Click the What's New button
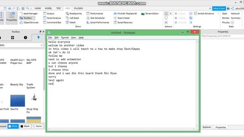Screen dimensions: 244x137 click(219, 8)
